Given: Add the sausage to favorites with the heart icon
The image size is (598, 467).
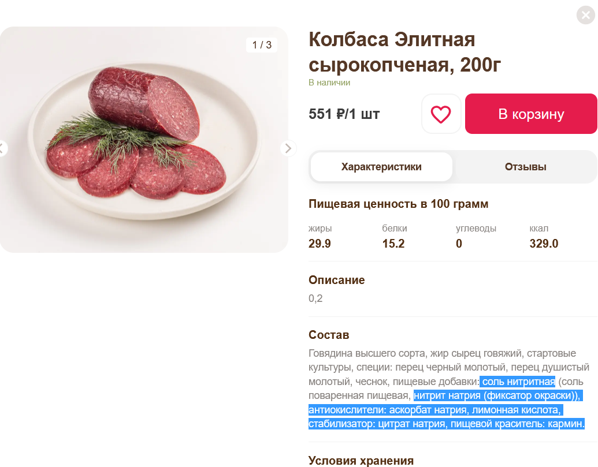Looking at the screenshot, I should click(441, 114).
